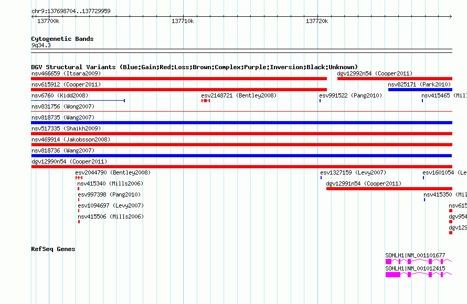Click the thin blue nsv6760 variant line
Image resolution: width=467 pixels, height=304 pixels.
coord(78,101)
